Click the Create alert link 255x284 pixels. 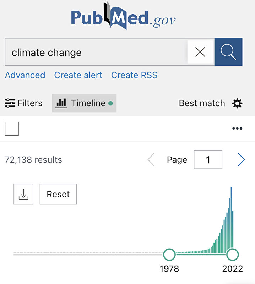pyautogui.click(x=78, y=75)
